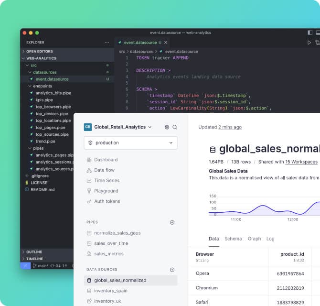This screenshot has width=320, height=306.
Task: Open the production environment dropdown
Action: (130, 143)
